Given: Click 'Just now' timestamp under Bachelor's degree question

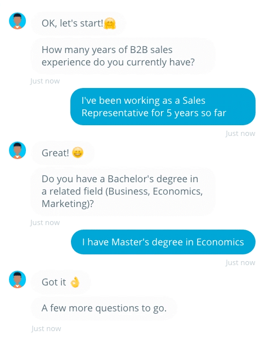Looking at the screenshot, I should 45,223.
